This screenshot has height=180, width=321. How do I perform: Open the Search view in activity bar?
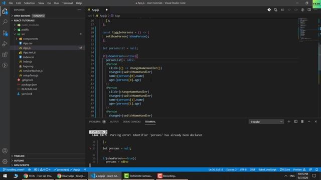click(5, 22)
